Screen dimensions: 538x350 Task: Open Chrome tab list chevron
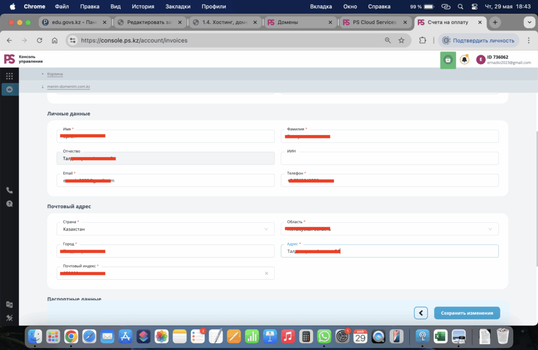[x=529, y=23]
